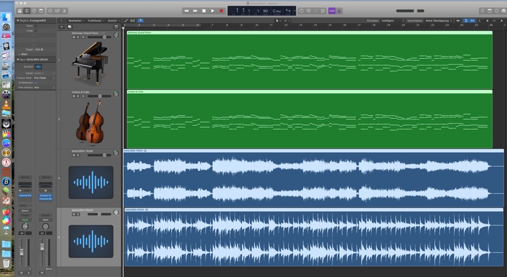Open the Flex-Modus Aus dropdown
The image size is (507, 277).
(44, 88)
